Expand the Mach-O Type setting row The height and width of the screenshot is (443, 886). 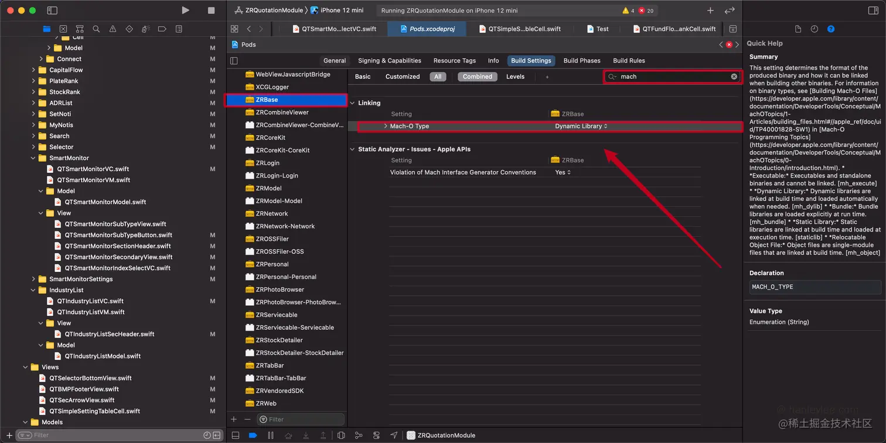click(386, 126)
